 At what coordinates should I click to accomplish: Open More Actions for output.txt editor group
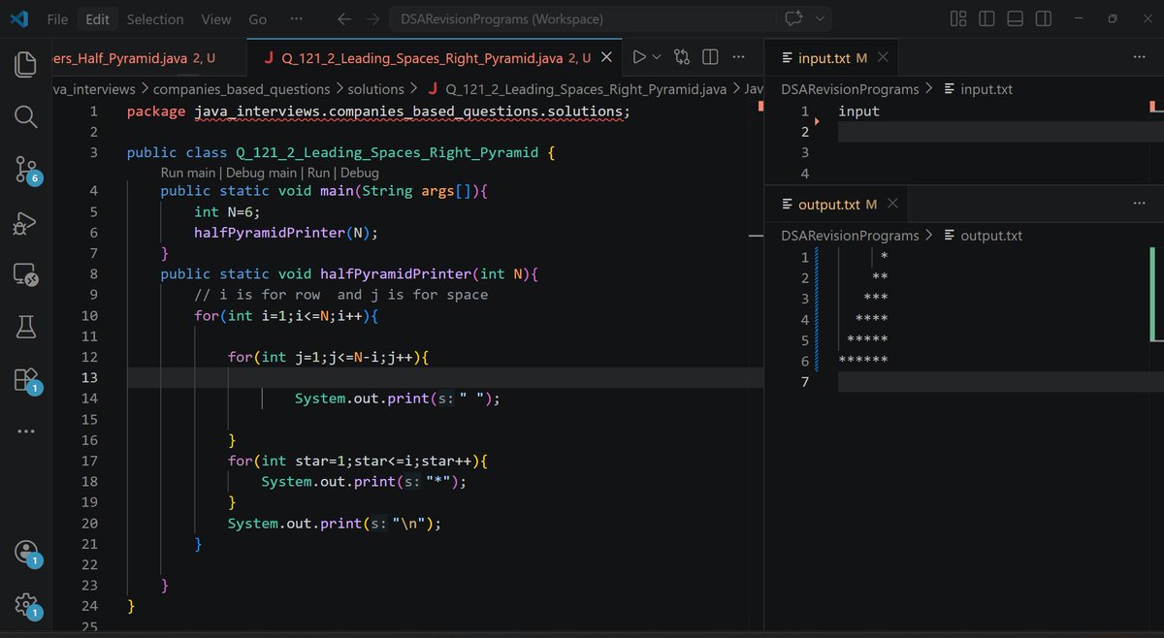coord(1139,204)
